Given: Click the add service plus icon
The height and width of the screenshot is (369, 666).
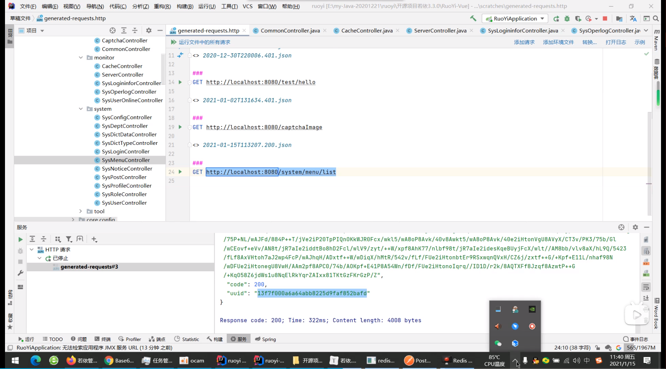Looking at the screenshot, I should [x=94, y=239].
